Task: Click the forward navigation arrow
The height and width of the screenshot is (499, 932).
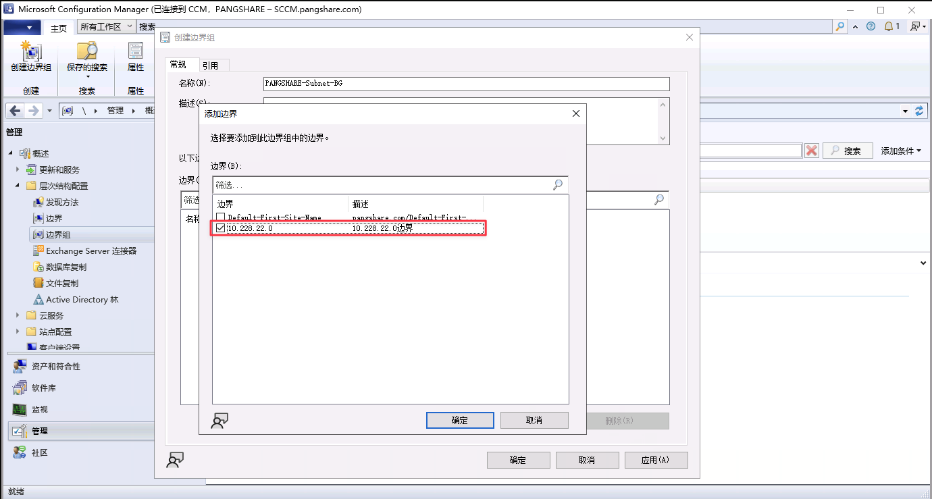Action: point(33,111)
